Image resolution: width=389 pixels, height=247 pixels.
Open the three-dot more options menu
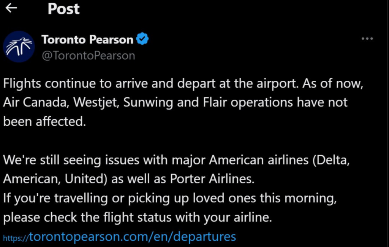[x=367, y=39]
